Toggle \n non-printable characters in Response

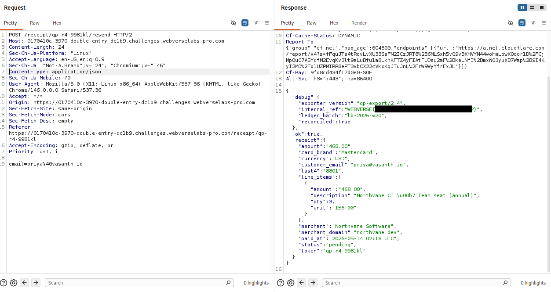(533, 23)
